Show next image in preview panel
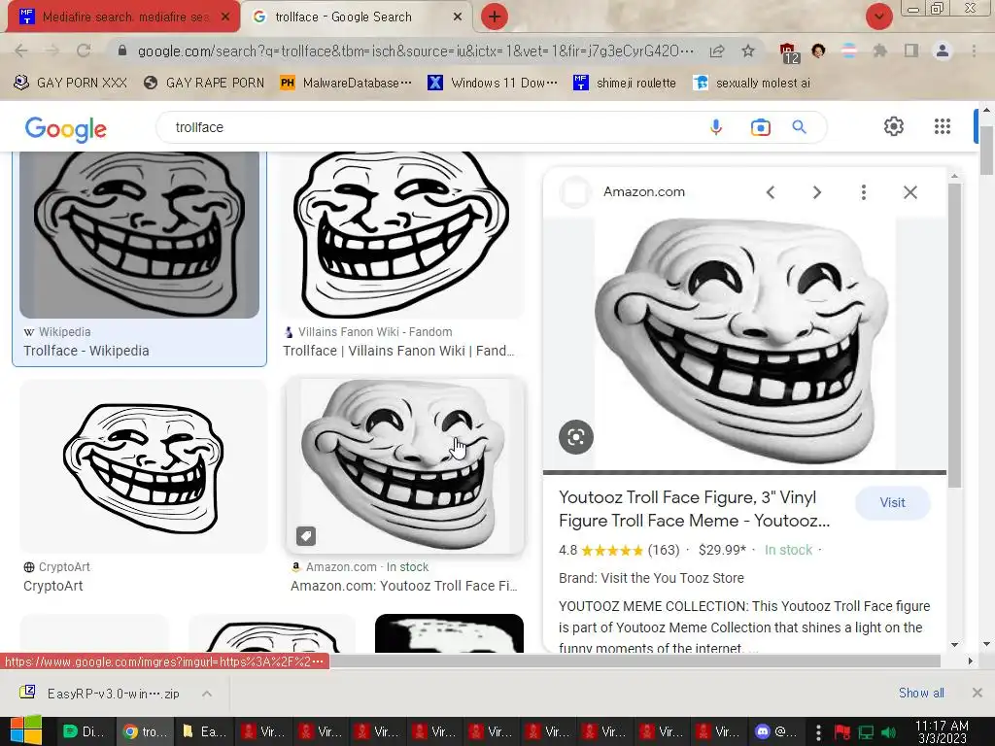The image size is (995, 746). (x=816, y=192)
